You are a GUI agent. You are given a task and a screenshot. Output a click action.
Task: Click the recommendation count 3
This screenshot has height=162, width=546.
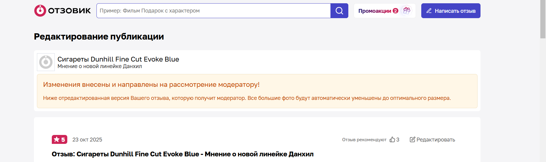pos(398,139)
